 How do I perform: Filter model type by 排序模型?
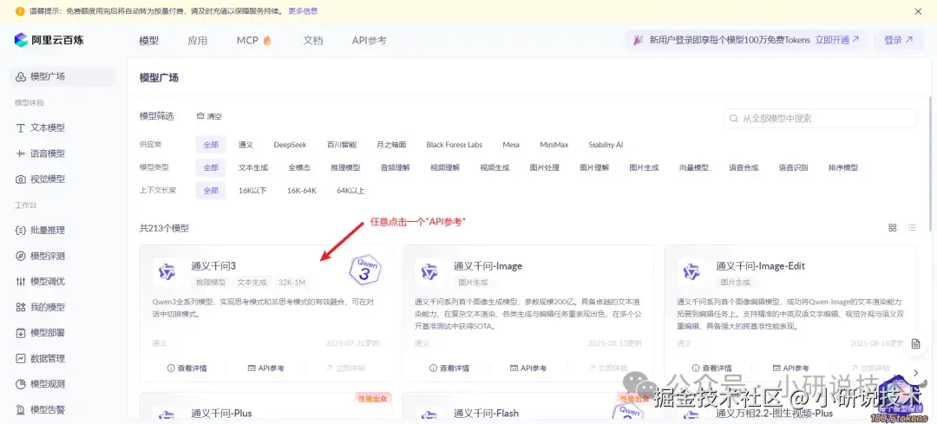click(843, 168)
